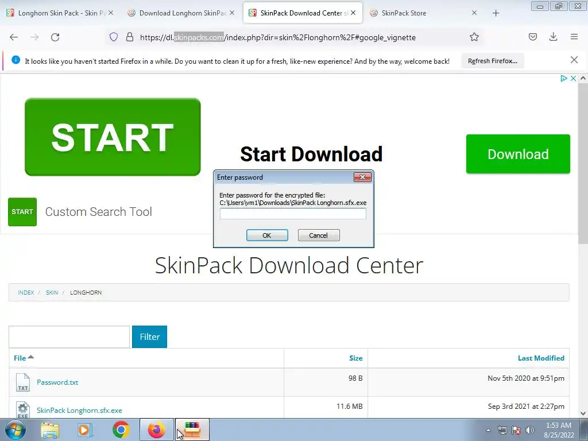The image size is (588, 441).
Task: Click OK in Enter password dialog
Action: (267, 235)
